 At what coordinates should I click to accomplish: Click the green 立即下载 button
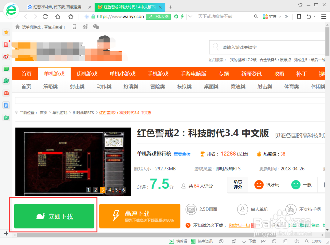(x=54, y=216)
